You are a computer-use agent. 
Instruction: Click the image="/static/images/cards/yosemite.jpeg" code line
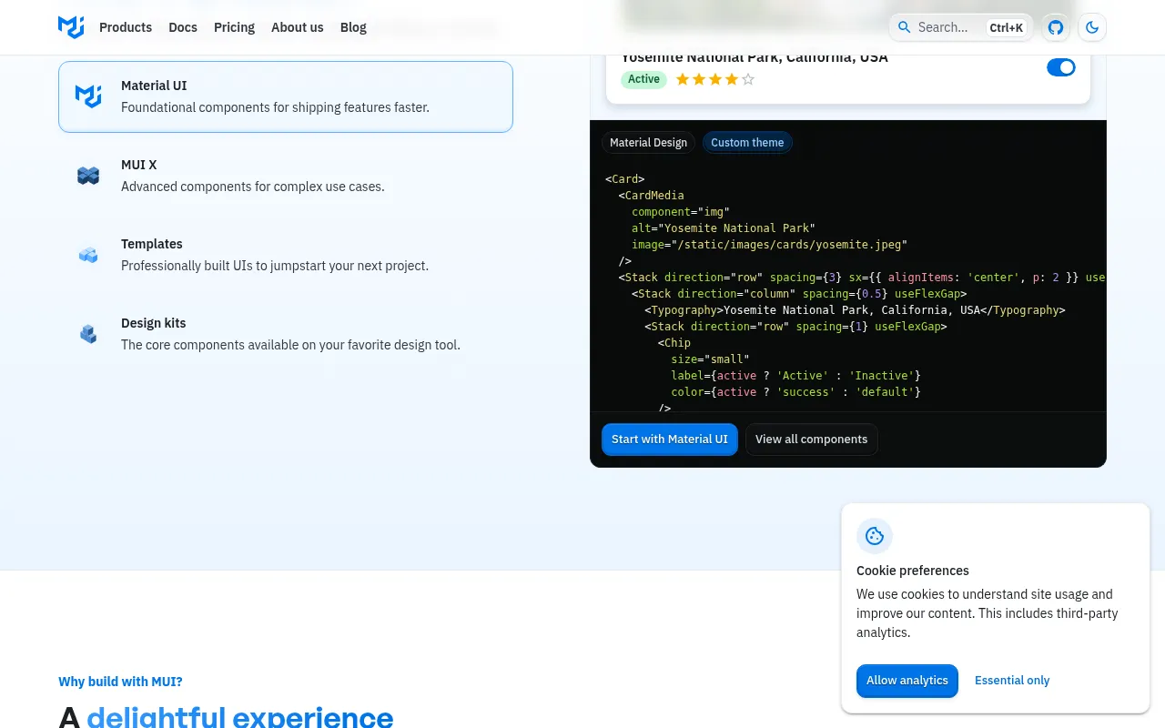click(x=770, y=245)
